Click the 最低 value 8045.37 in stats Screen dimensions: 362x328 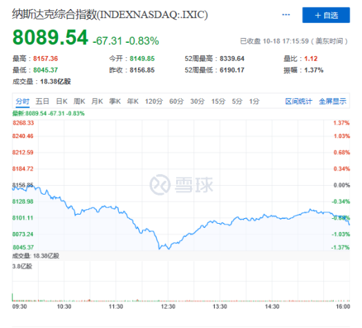pos(46,70)
